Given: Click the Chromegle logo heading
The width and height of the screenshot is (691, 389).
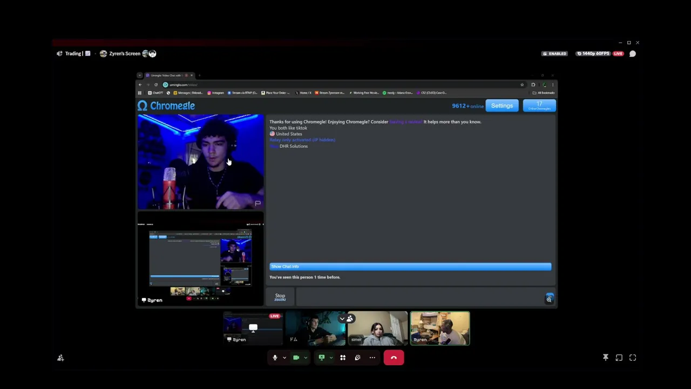Looking at the screenshot, I should [166, 106].
